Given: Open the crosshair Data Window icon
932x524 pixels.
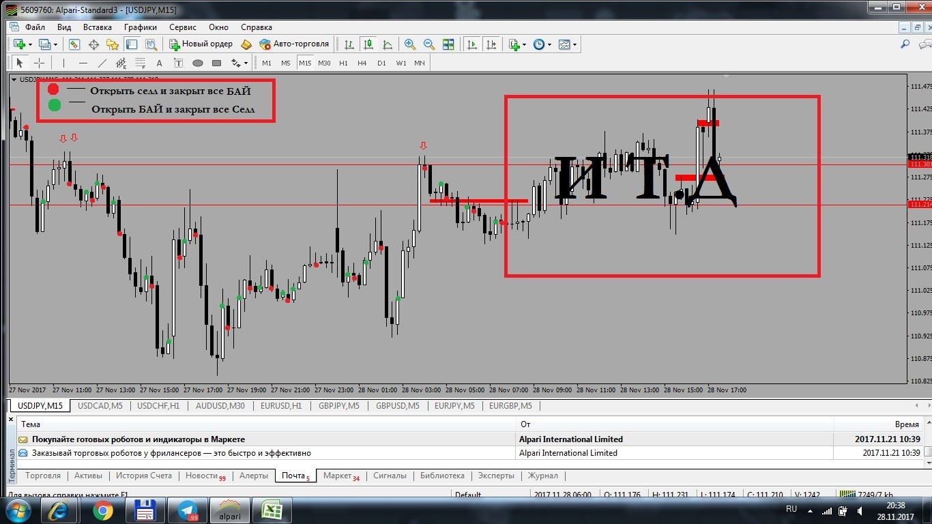Looking at the screenshot, I should click(x=93, y=44).
